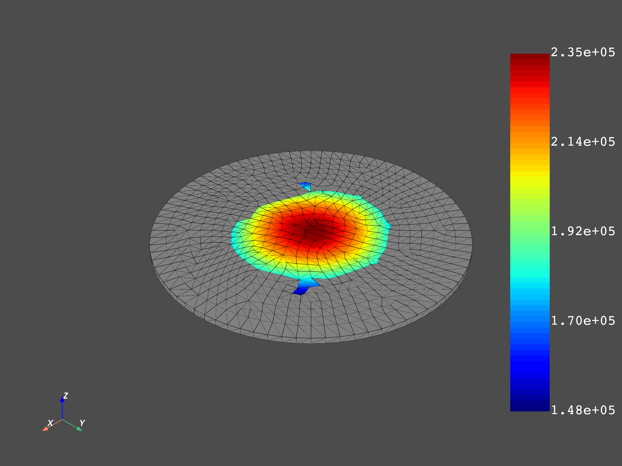Click the small blue element above the contour
The height and width of the screenshot is (466, 622).
(306, 186)
